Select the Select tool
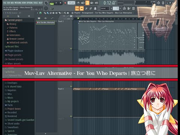Viewport: 180px width, 135px height. click(x=62, y=13)
